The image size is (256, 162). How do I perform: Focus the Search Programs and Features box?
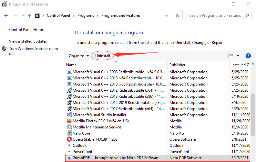(x=219, y=15)
